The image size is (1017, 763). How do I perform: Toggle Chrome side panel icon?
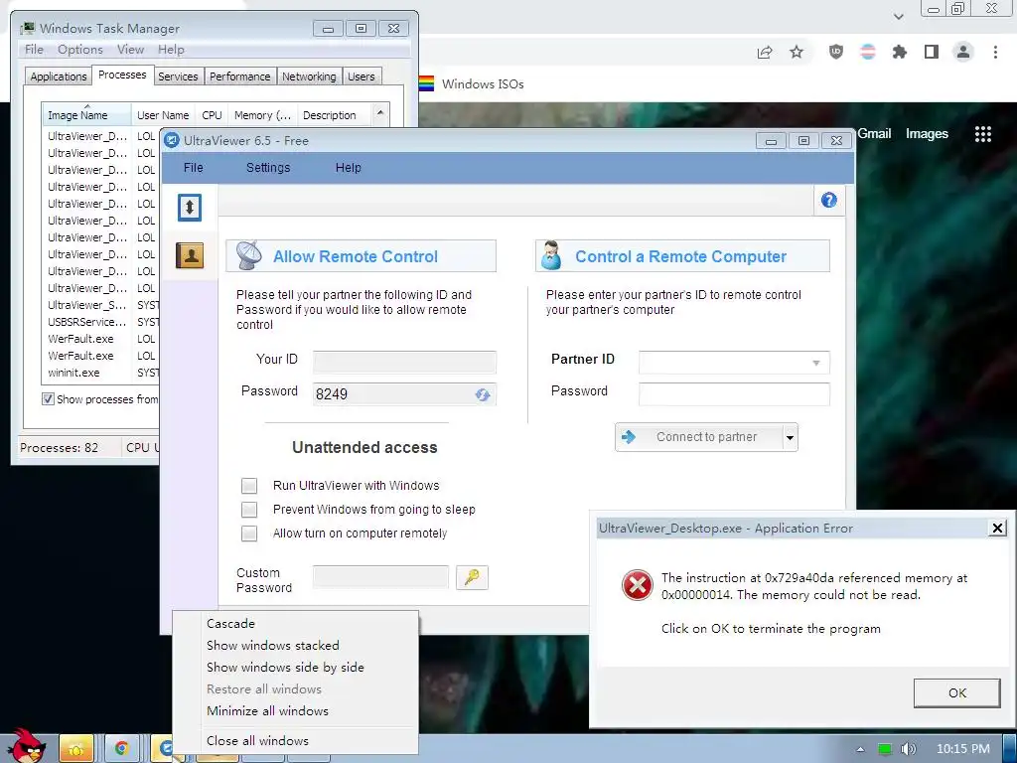coord(931,52)
